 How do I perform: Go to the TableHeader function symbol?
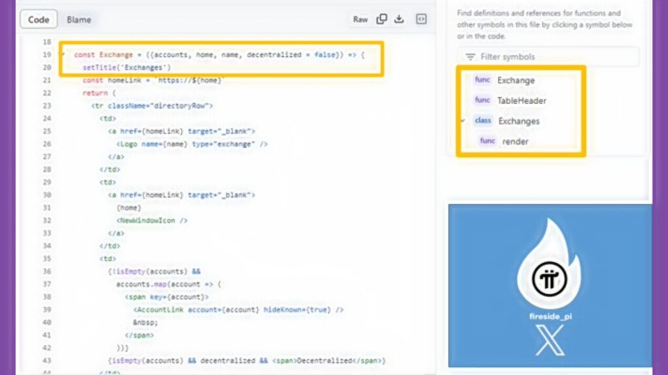521,100
